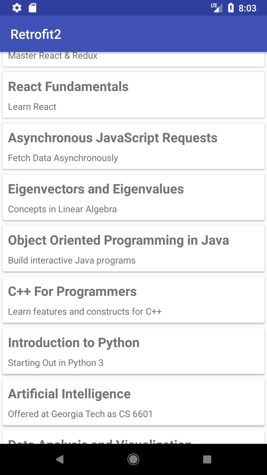Viewport: 267px width, 475px height.
Task: Select Eigenvectors and Eigenvalues course
Action: pos(133,197)
